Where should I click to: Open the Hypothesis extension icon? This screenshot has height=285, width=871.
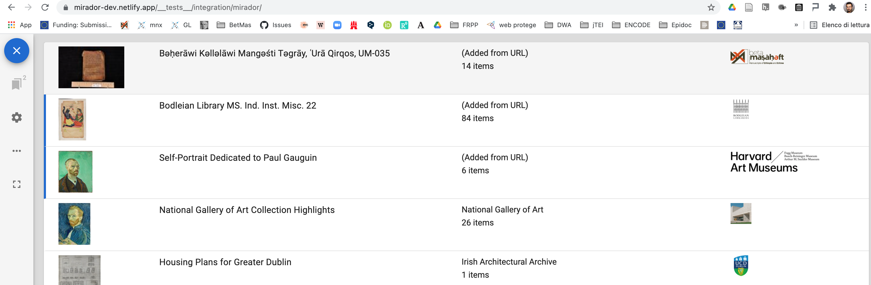click(x=766, y=7)
